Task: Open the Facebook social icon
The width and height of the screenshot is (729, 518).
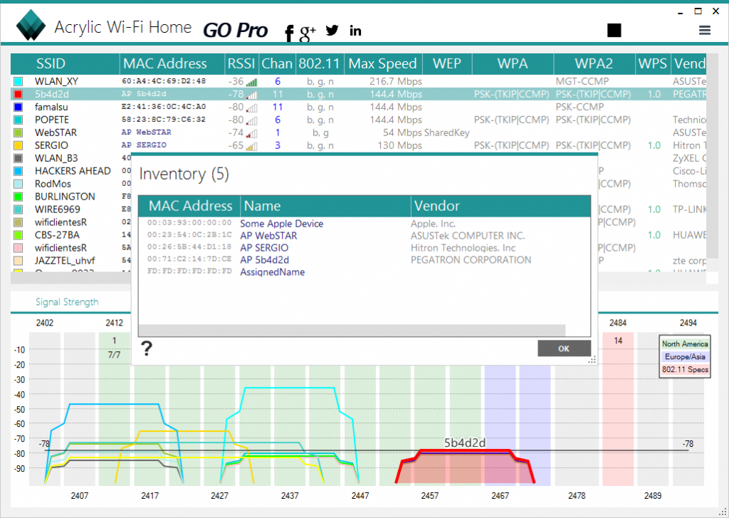Action: tap(289, 33)
